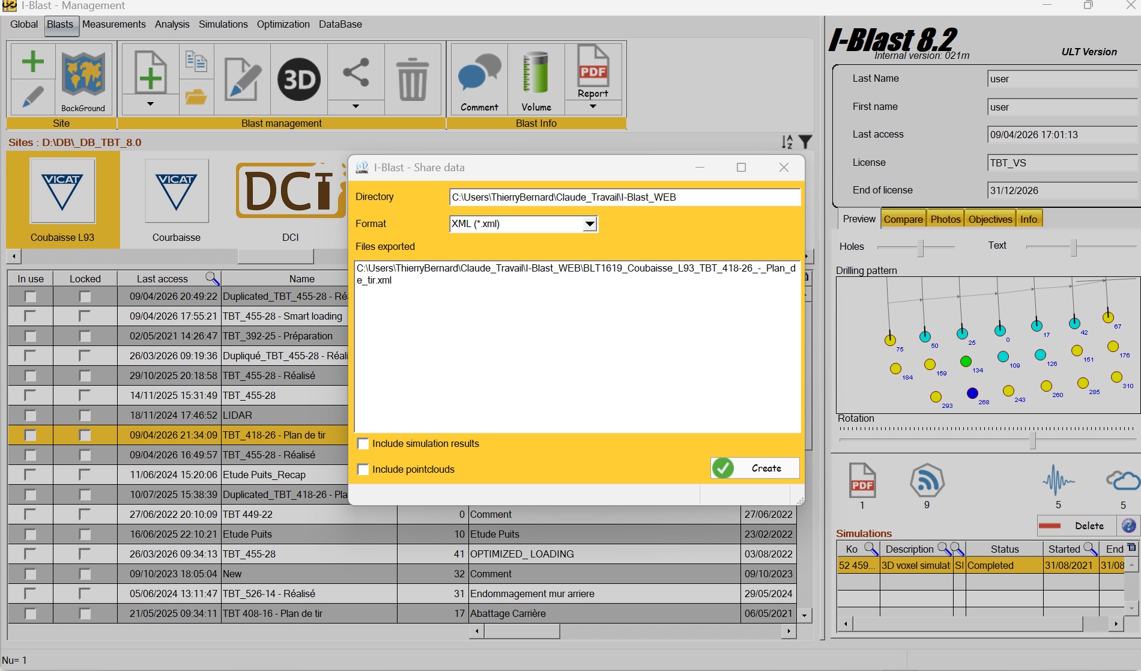The width and height of the screenshot is (1141, 671).
Task: Select the Share blast data icon
Action: (x=356, y=73)
